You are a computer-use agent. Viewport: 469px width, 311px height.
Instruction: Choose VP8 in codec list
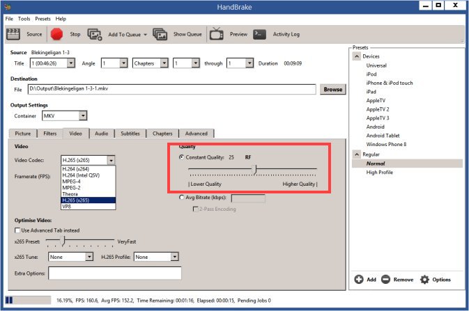89,207
